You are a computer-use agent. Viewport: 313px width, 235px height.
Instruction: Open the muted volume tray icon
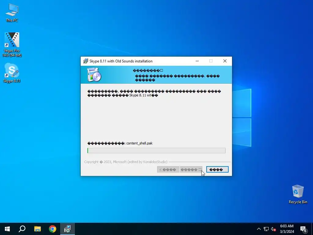tap(273, 229)
